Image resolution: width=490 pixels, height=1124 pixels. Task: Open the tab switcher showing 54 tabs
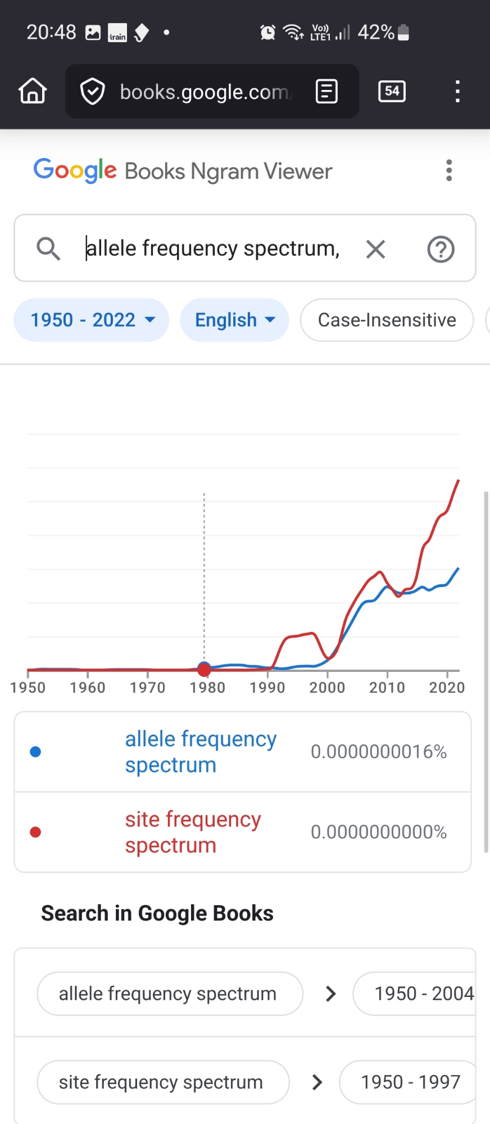click(392, 91)
